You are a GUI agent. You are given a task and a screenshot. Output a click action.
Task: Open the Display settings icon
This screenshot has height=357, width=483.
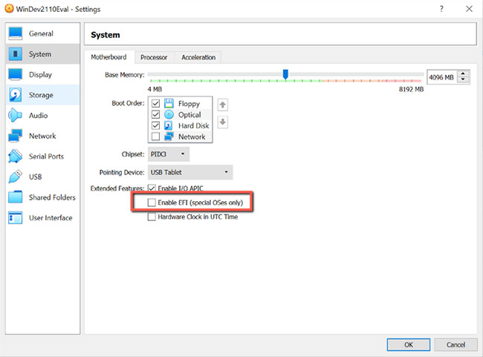(x=15, y=74)
